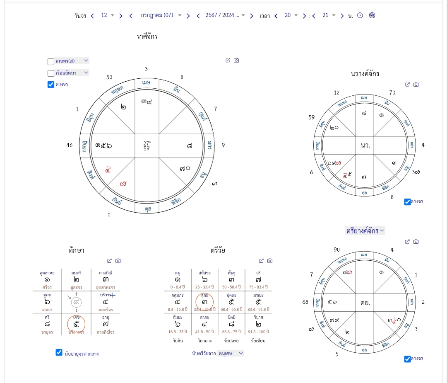
Task: Enable the เรือนลัคนา checkbox
Action: pyautogui.click(x=51, y=73)
